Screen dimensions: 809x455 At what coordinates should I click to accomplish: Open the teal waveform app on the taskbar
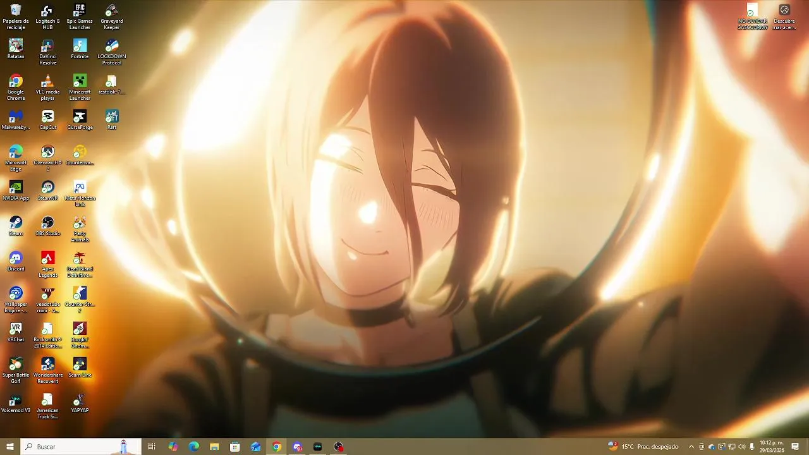pyautogui.click(x=318, y=447)
